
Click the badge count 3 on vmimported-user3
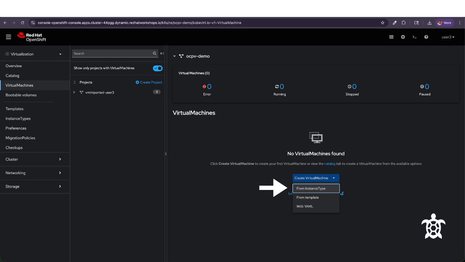click(157, 92)
